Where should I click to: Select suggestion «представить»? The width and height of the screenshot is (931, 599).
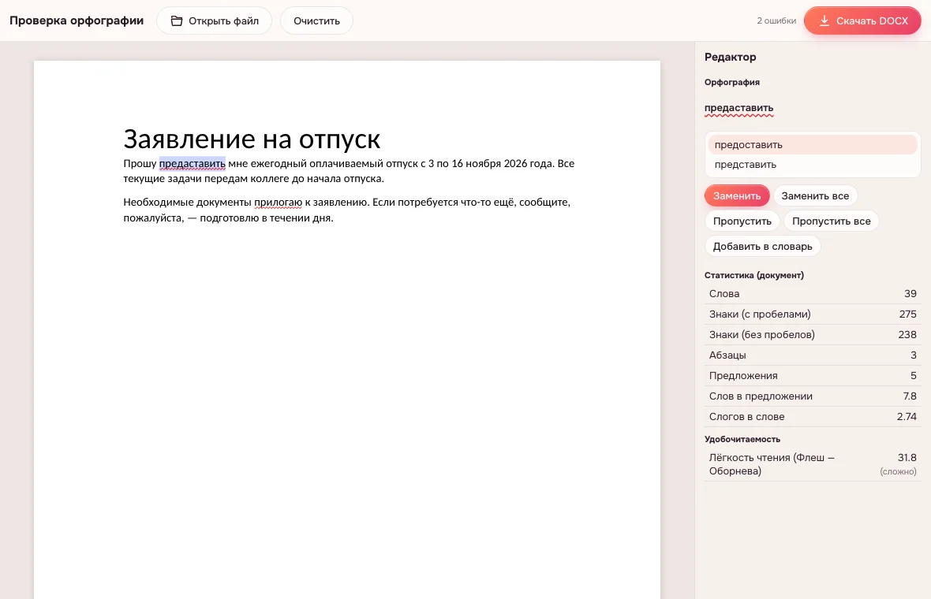[x=812, y=164]
